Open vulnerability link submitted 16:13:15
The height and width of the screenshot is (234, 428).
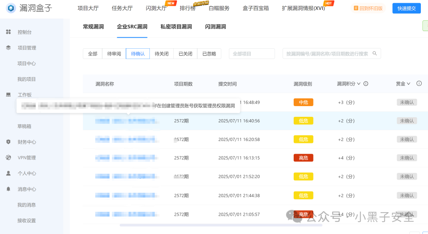coord(127,158)
